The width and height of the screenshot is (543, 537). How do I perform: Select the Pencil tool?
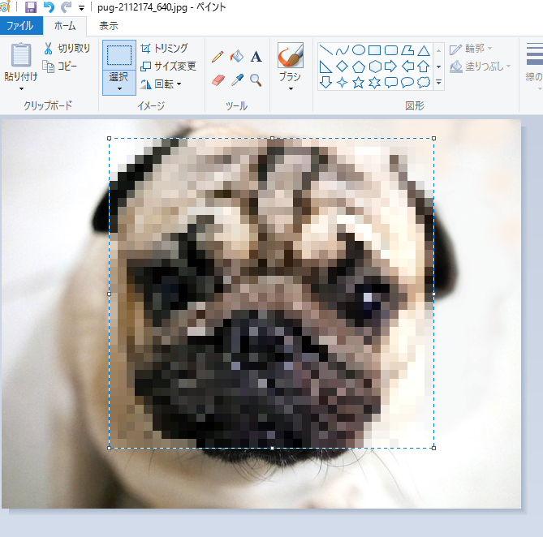[x=218, y=57]
